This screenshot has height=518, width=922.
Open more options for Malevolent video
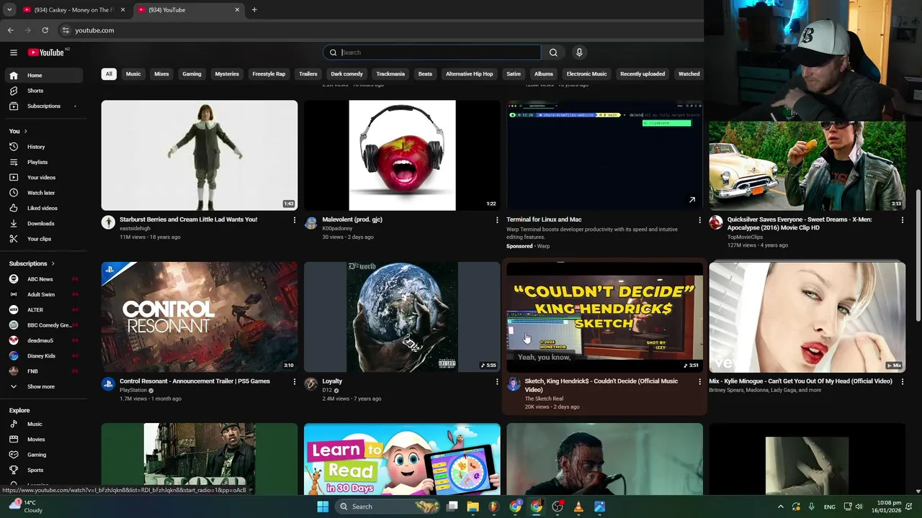click(496, 220)
